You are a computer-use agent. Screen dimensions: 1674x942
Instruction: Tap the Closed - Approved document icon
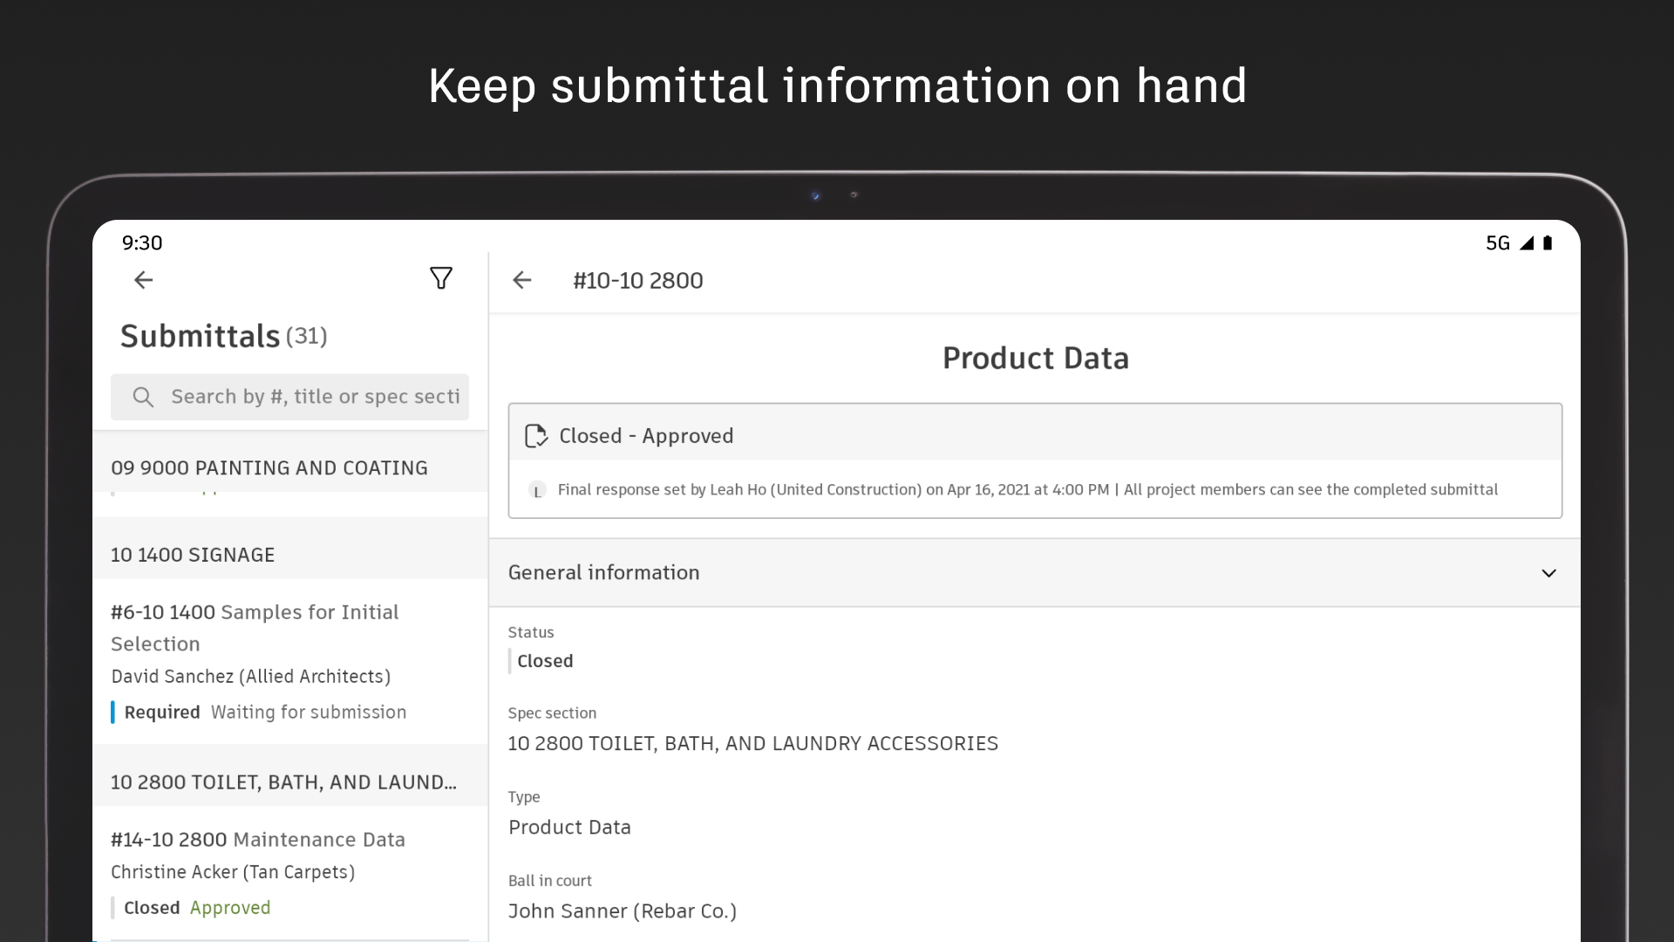(535, 435)
